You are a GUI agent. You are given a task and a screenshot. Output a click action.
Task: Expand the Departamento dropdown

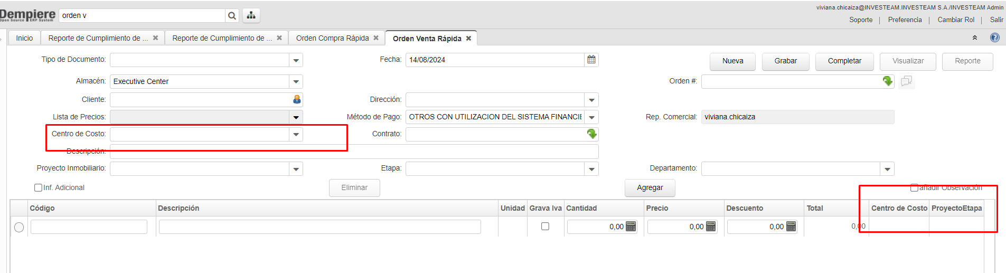(x=887, y=169)
